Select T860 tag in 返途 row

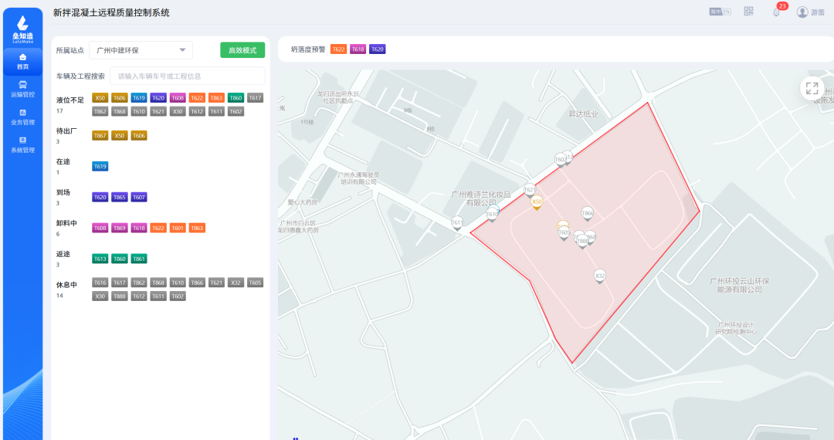[x=120, y=259]
